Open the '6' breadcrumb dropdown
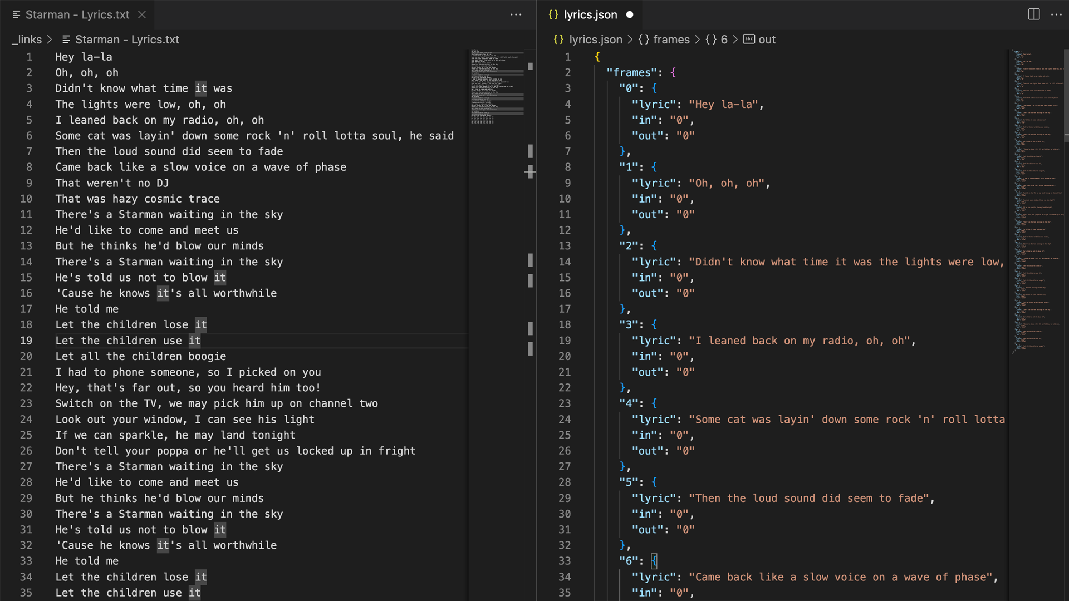Viewport: 1069px width, 601px height. point(724,39)
